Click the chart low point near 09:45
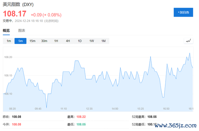Screen dimensions: 199x131 pyautogui.click(x=47, y=108)
